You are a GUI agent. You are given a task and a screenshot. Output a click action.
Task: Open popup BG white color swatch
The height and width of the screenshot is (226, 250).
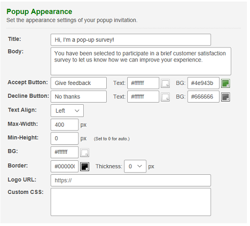click(x=84, y=153)
